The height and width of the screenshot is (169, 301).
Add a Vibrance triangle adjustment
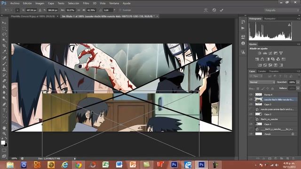click(x=281, y=53)
